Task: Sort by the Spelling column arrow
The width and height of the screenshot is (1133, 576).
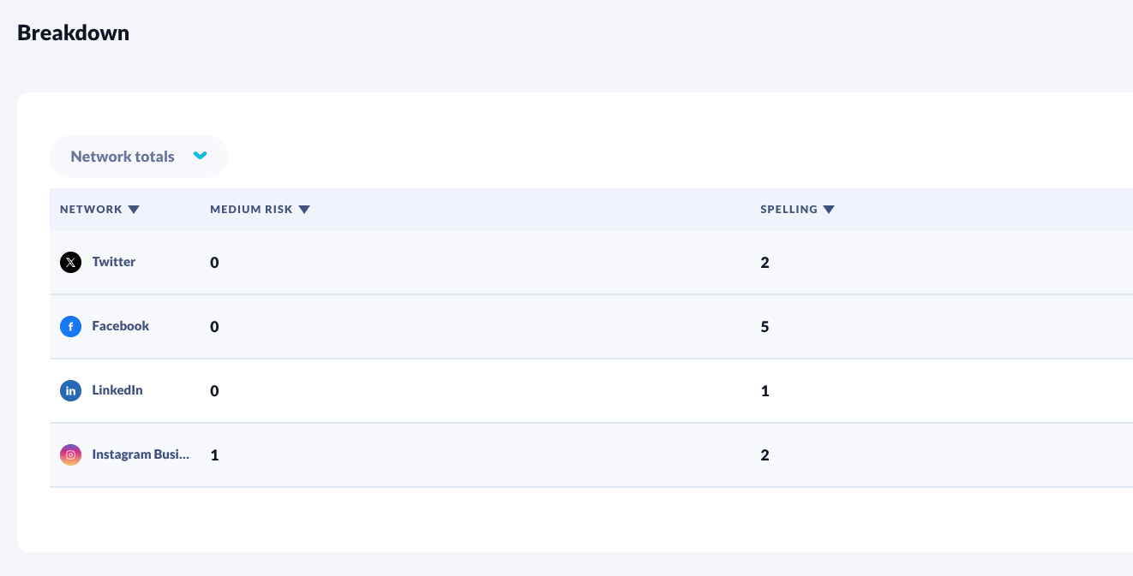Action: point(829,210)
